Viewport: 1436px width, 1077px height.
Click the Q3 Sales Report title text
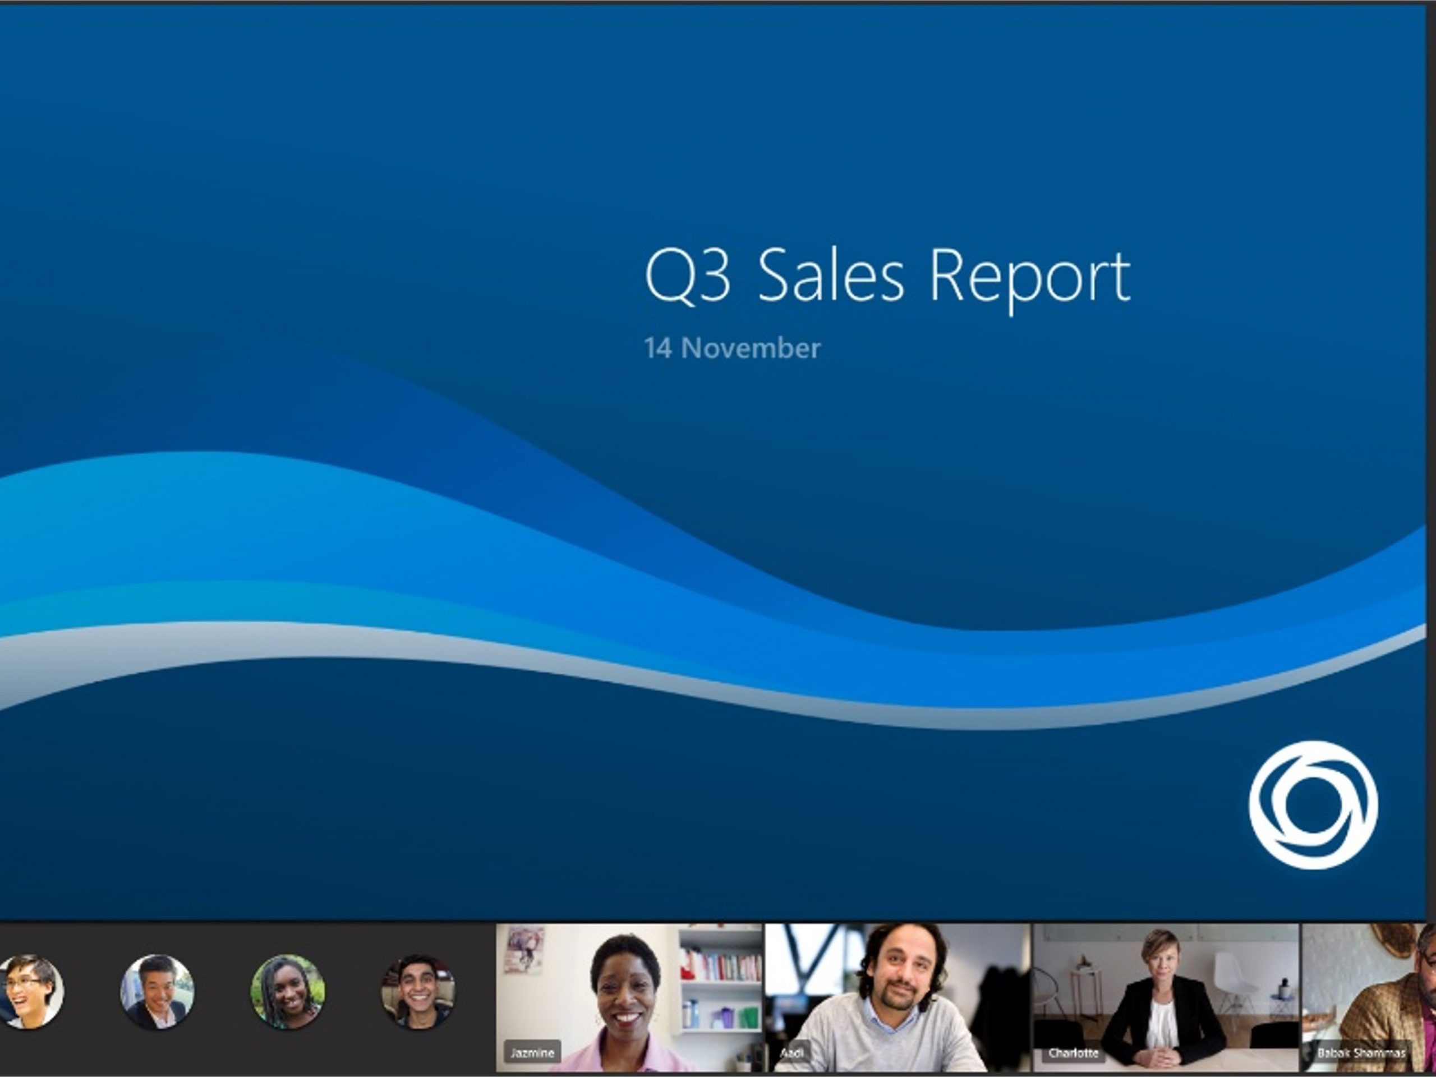(x=887, y=277)
